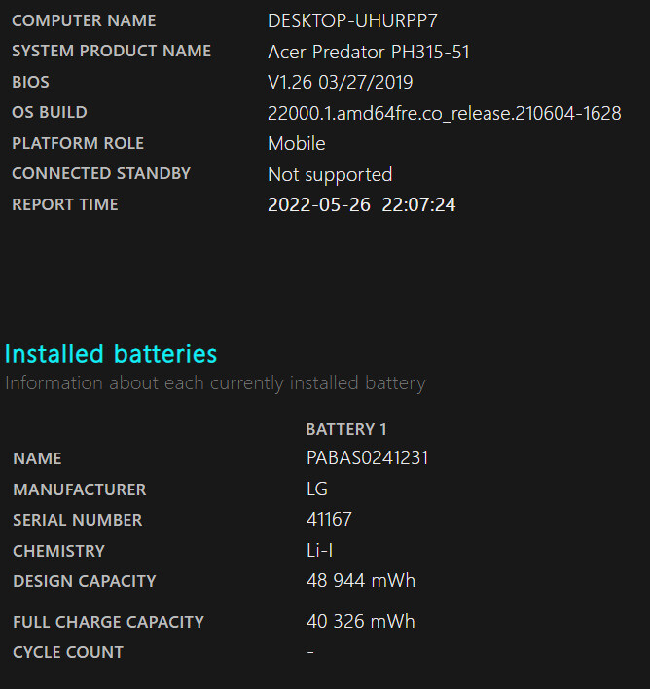Click the computer name value DESKTOP-UHURPP7
650x689 pixels.
click(352, 20)
